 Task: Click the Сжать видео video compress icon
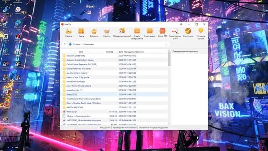(150, 31)
